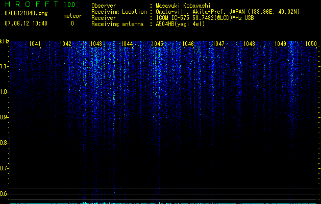Click the 1043 time marker
The height and width of the screenshot is (204, 321).
click(x=96, y=43)
